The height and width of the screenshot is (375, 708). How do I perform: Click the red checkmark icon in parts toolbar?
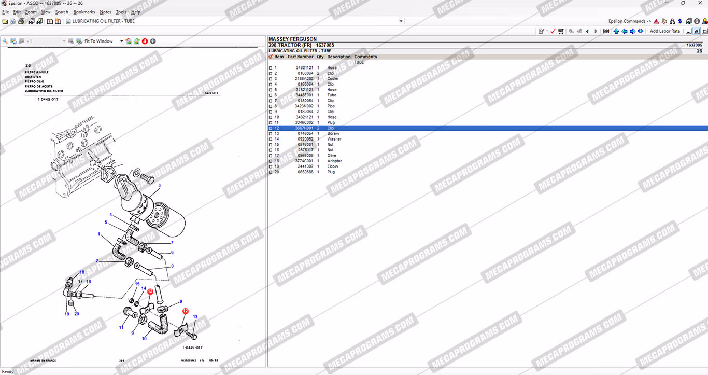553,31
